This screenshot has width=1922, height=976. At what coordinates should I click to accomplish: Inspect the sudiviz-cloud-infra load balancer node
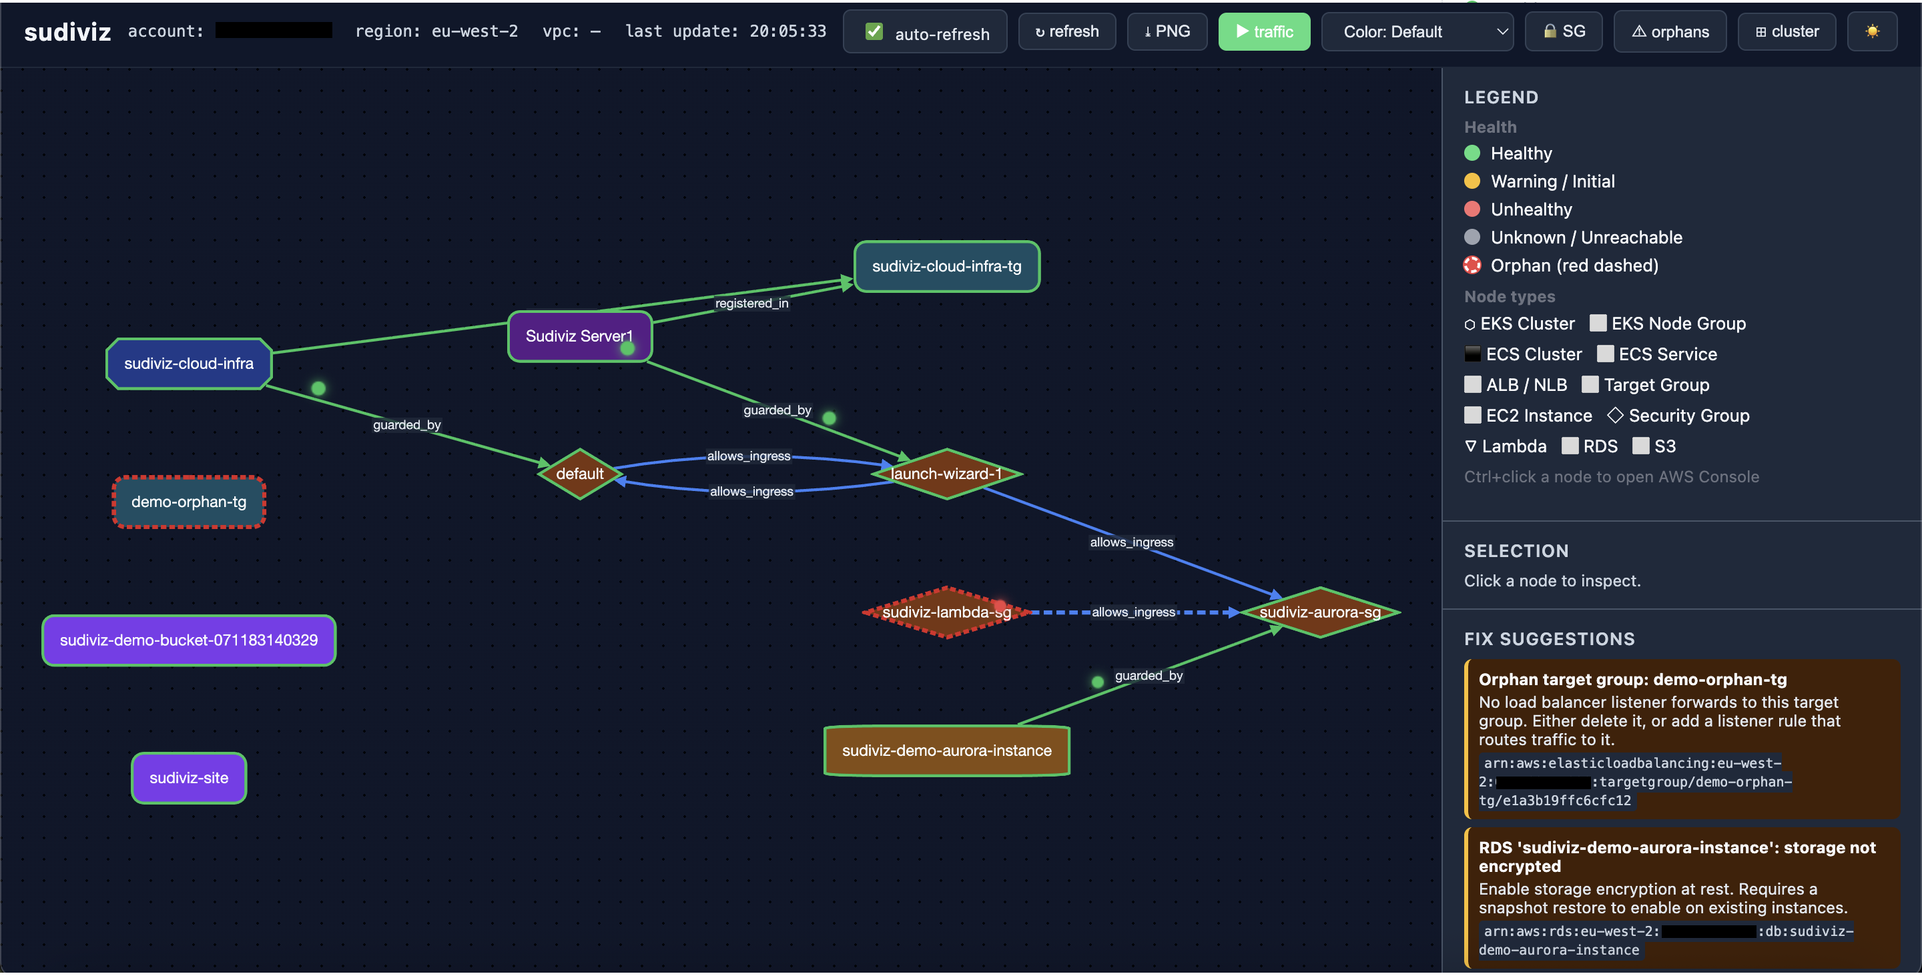(189, 363)
